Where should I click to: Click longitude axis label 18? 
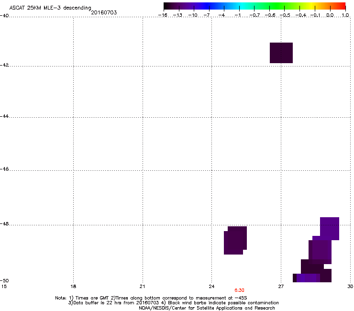click(73, 287)
